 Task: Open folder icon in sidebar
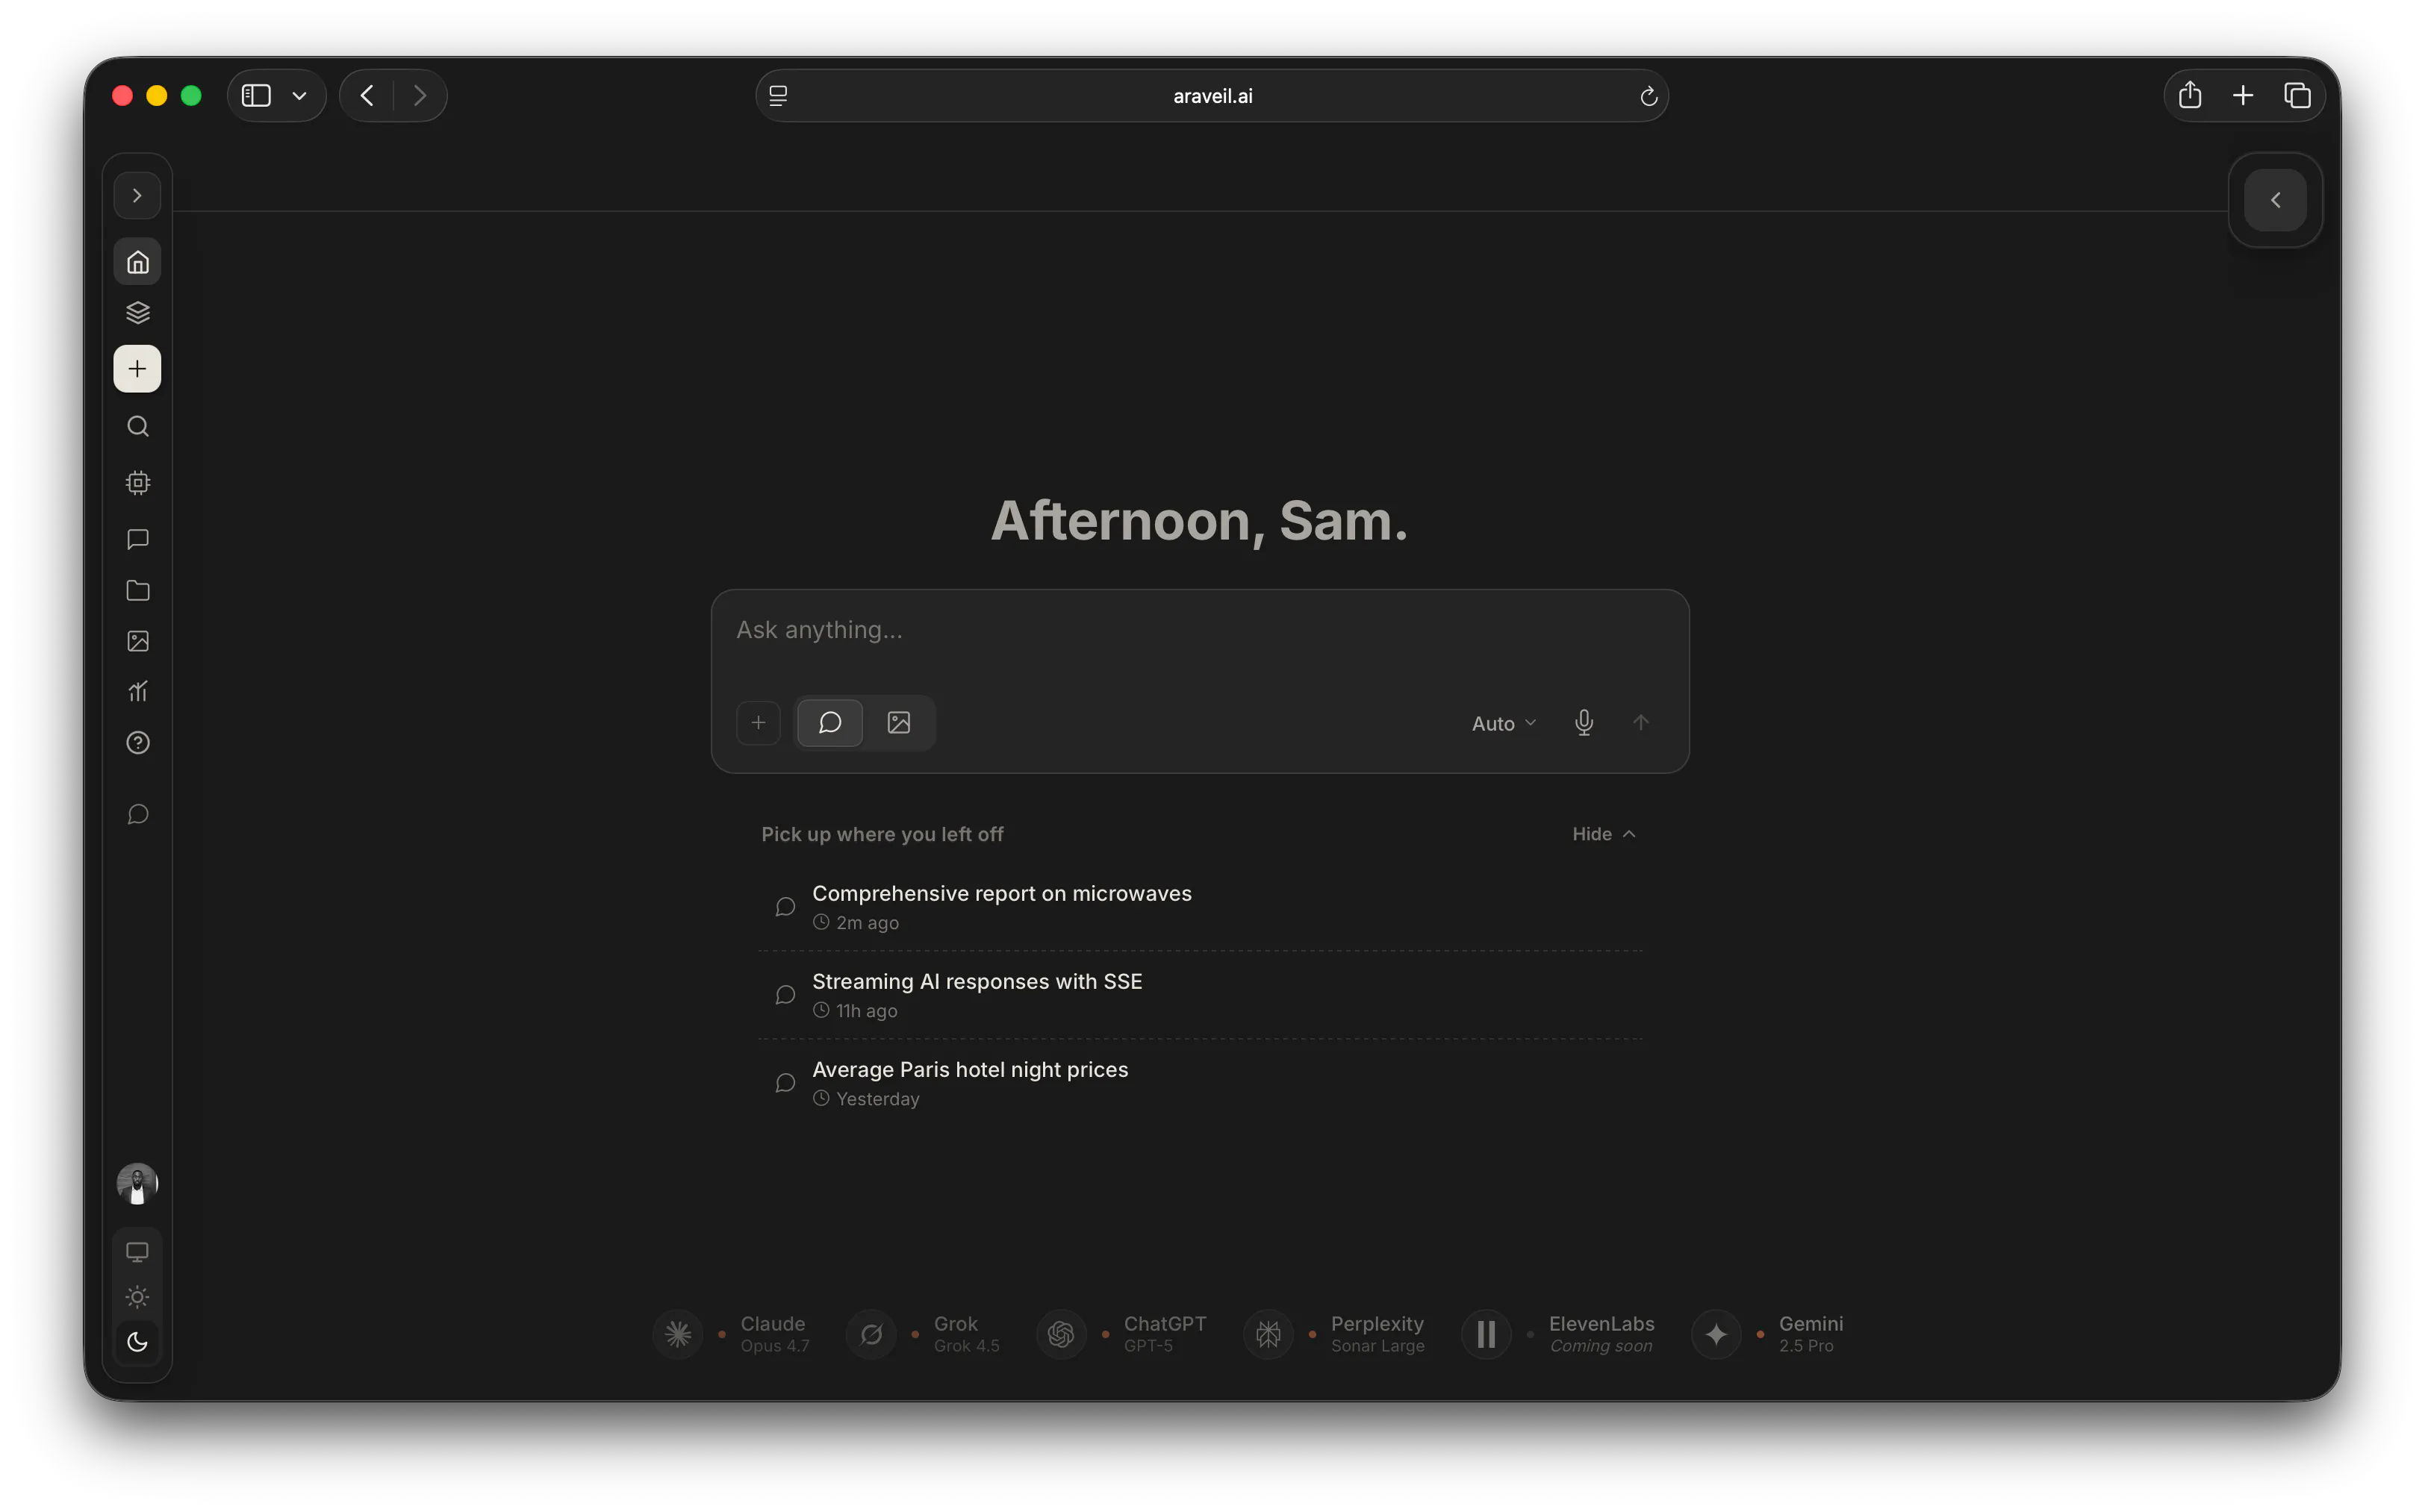pos(137,590)
